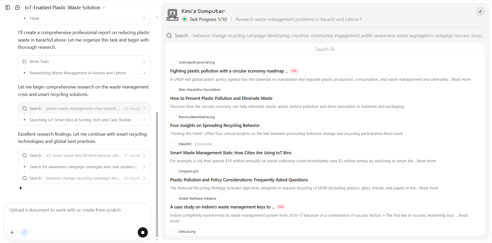This screenshot has height=243, width=492.
Task: Expand Search for awareness campaign strategies step
Action: coord(84,167)
